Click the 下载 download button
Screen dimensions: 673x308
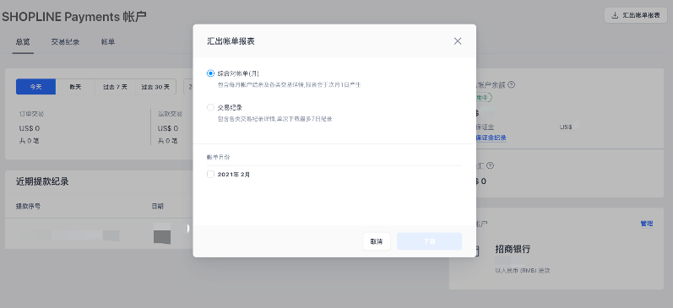[x=429, y=241]
